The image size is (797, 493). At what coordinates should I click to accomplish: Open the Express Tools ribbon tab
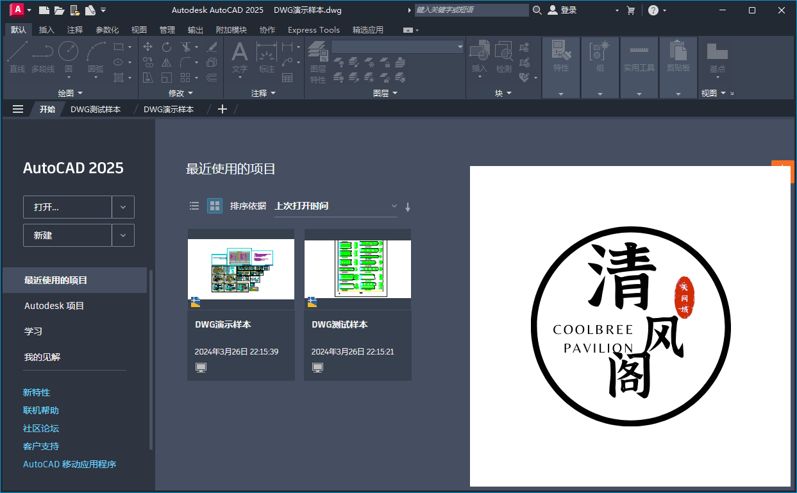314,29
